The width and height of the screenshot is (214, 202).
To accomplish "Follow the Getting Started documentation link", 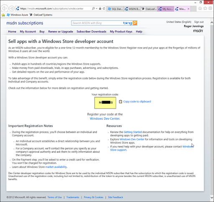I will (x=132, y=132).
